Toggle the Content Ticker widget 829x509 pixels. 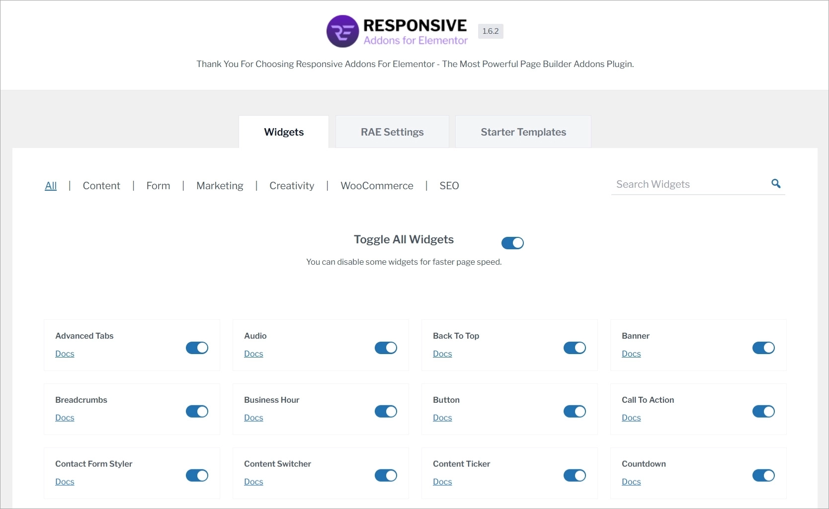pyautogui.click(x=574, y=475)
